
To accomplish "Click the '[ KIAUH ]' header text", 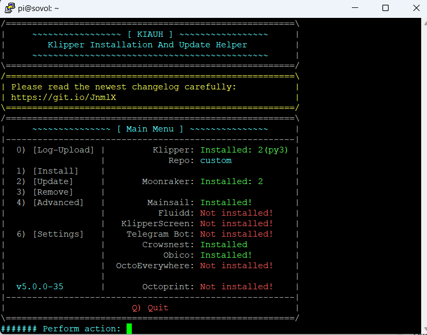I will click(150, 34).
